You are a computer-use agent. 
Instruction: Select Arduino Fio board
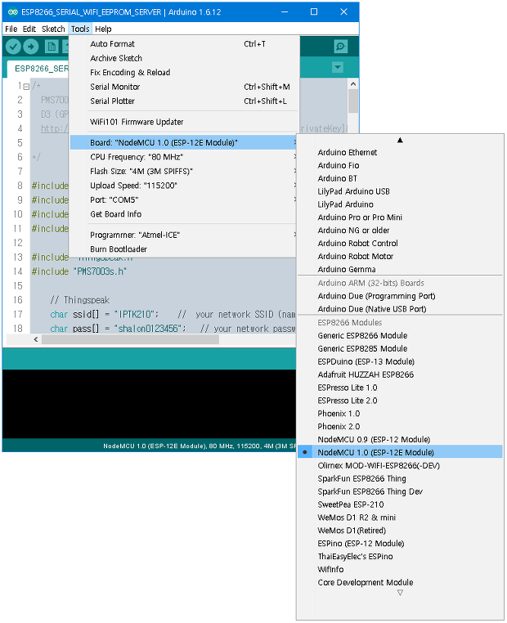[400, 165]
